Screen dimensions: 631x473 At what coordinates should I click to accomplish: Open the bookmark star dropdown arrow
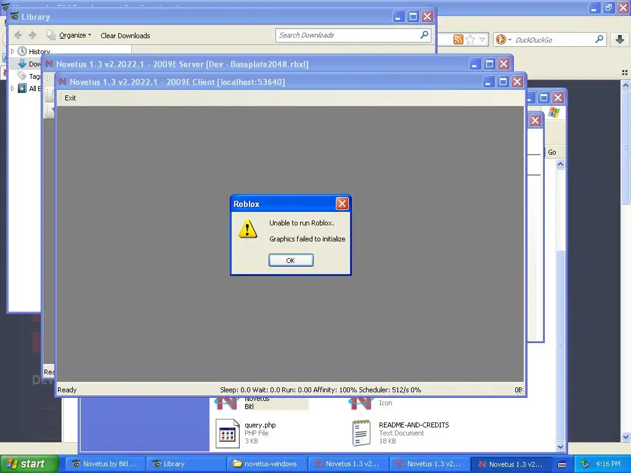482,39
